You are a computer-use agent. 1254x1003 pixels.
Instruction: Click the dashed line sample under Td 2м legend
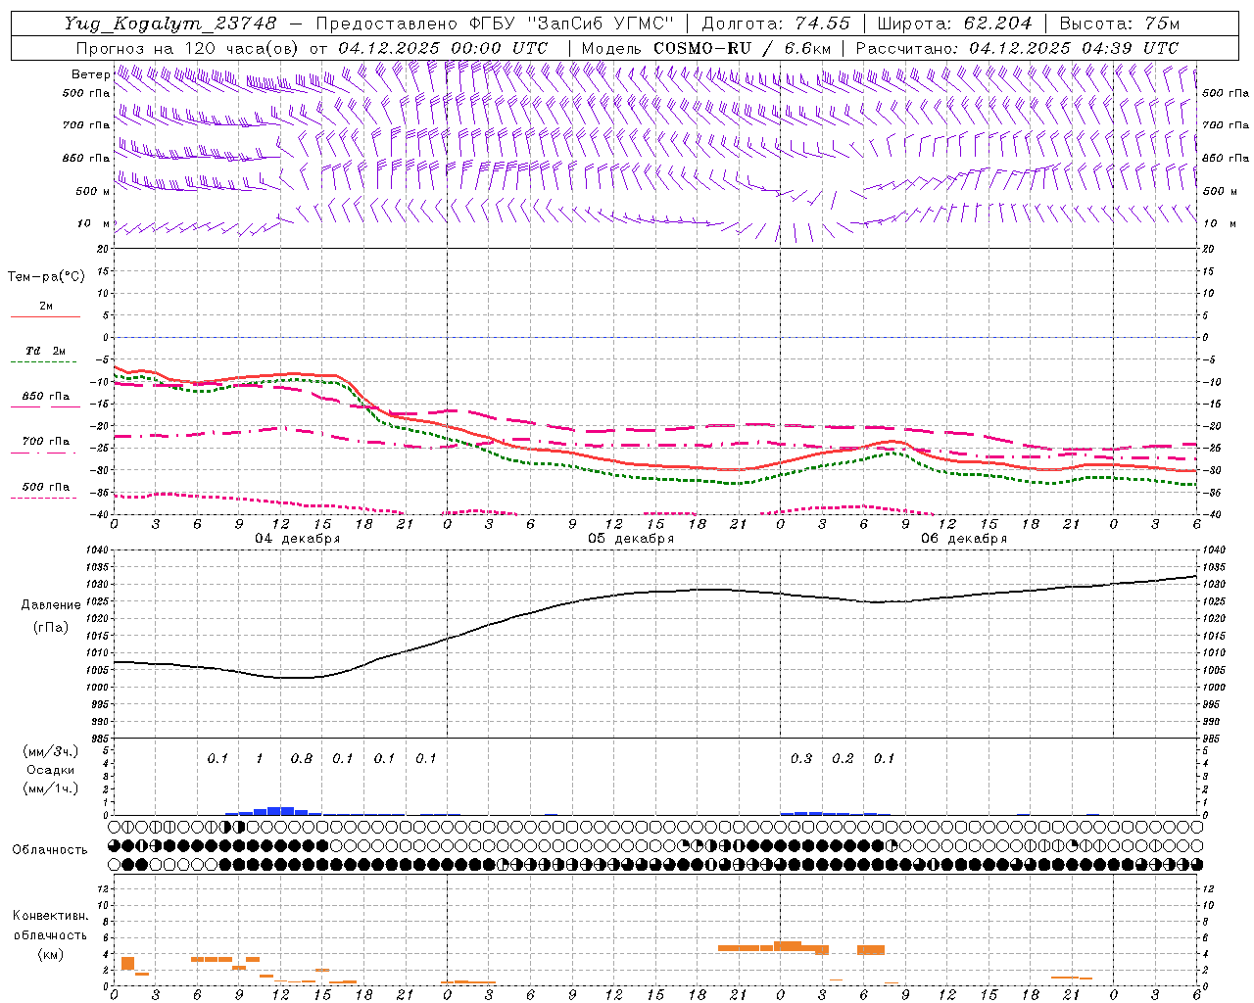pyautogui.click(x=45, y=362)
